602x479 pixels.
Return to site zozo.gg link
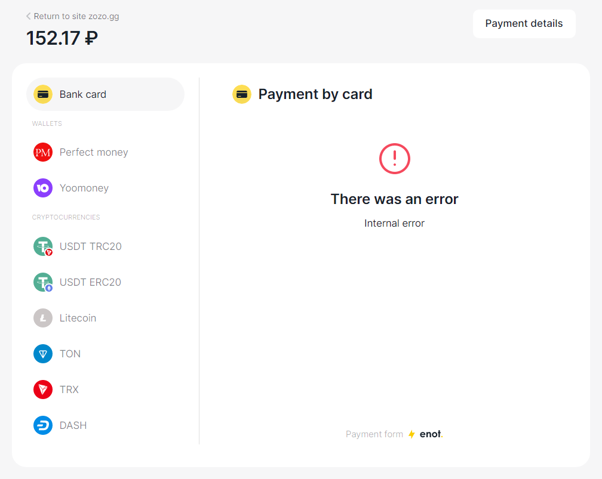pos(76,16)
